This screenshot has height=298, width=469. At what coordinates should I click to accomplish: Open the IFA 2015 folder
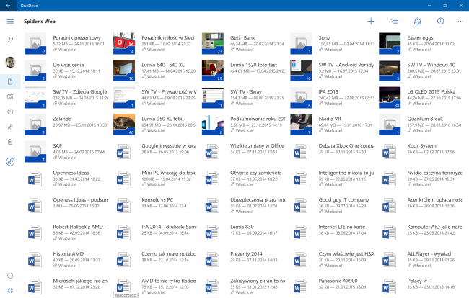pyautogui.click(x=332, y=98)
